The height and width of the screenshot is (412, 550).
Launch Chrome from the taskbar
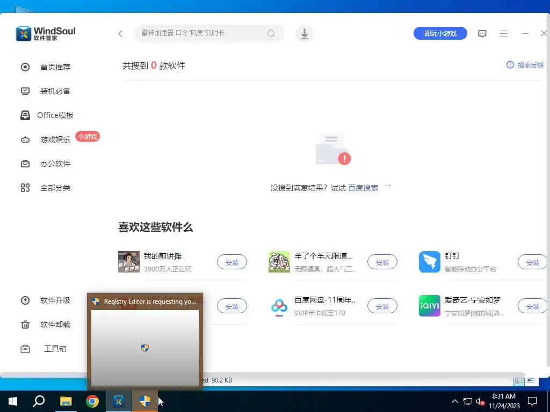(x=92, y=401)
